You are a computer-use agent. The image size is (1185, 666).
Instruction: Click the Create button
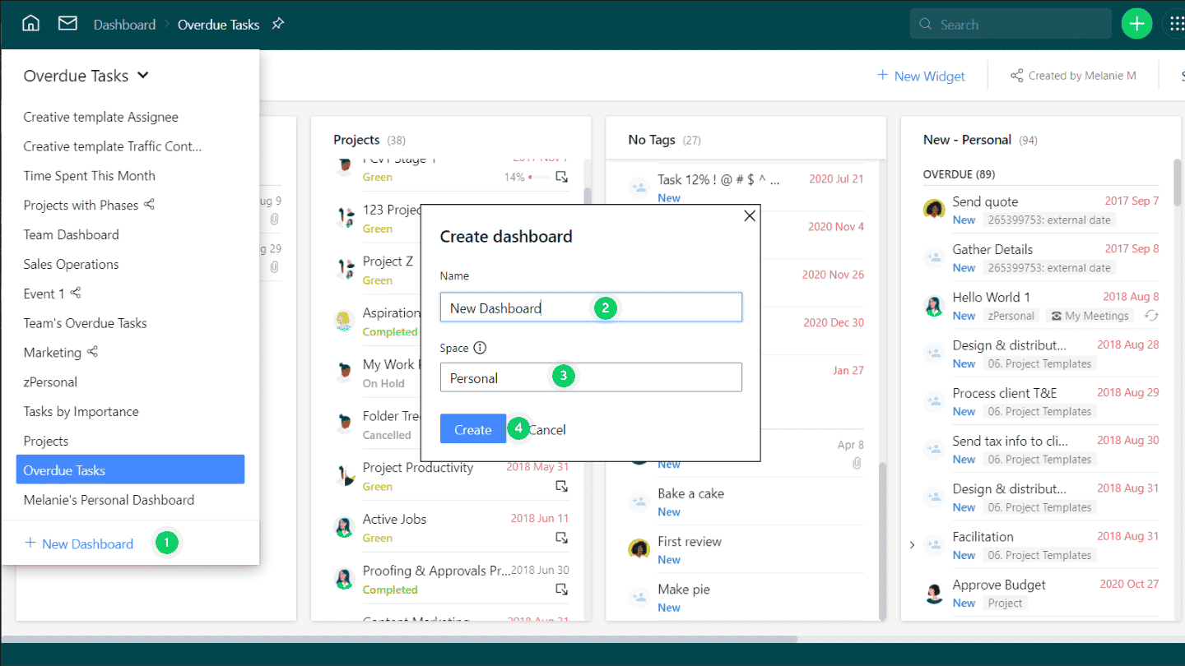point(473,429)
